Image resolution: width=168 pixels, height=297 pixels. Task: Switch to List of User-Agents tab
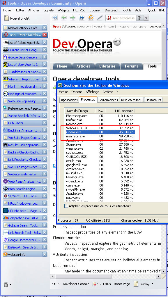click(25, 65)
